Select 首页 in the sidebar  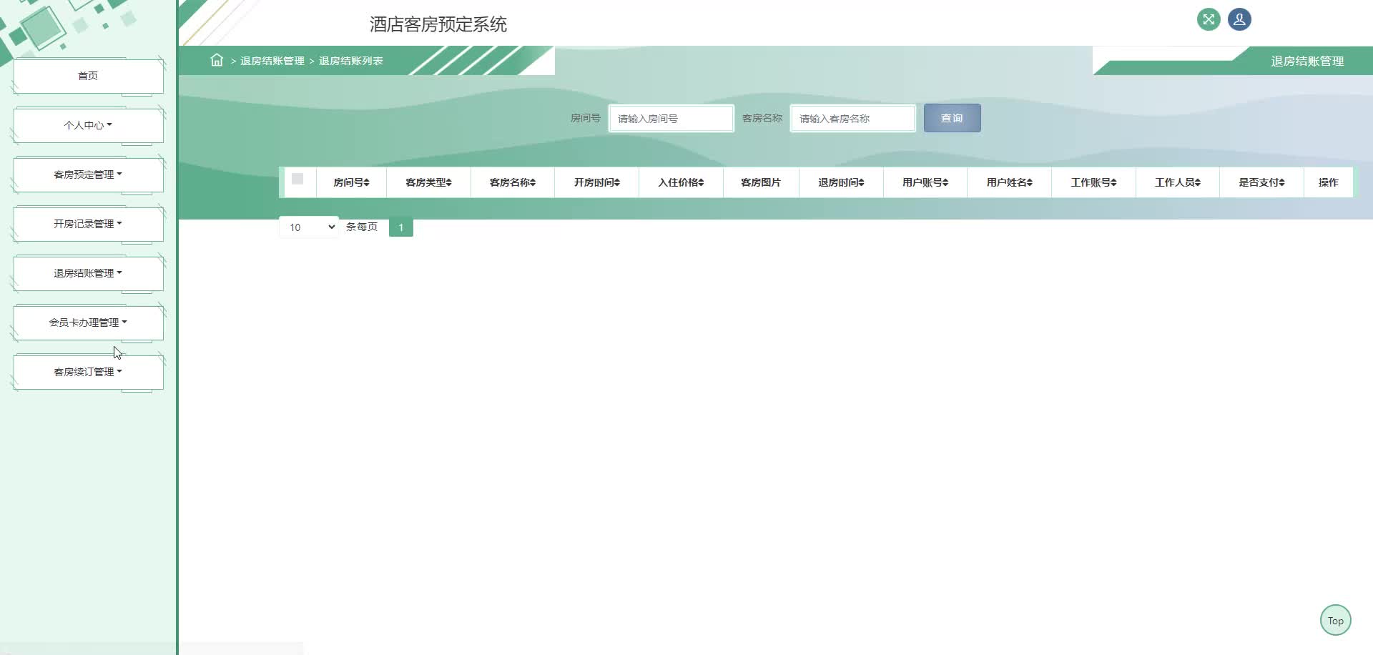tap(87, 75)
